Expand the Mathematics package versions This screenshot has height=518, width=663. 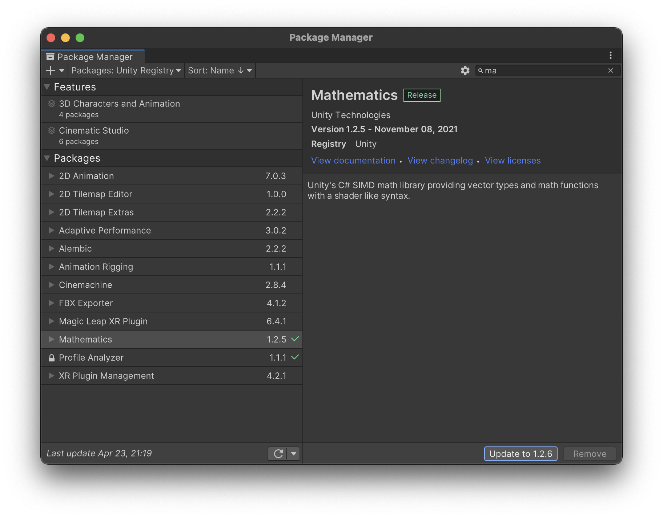[x=51, y=339]
